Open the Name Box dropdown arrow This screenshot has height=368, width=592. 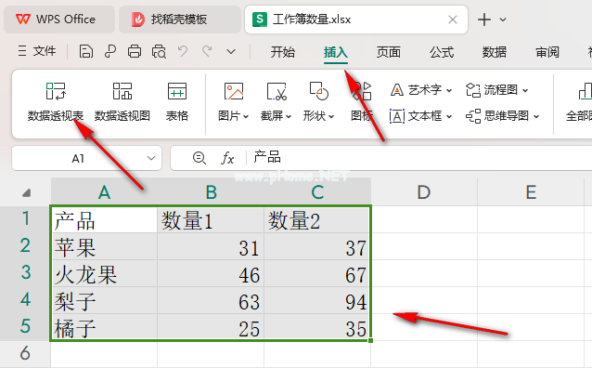click(x=151, y=158)
